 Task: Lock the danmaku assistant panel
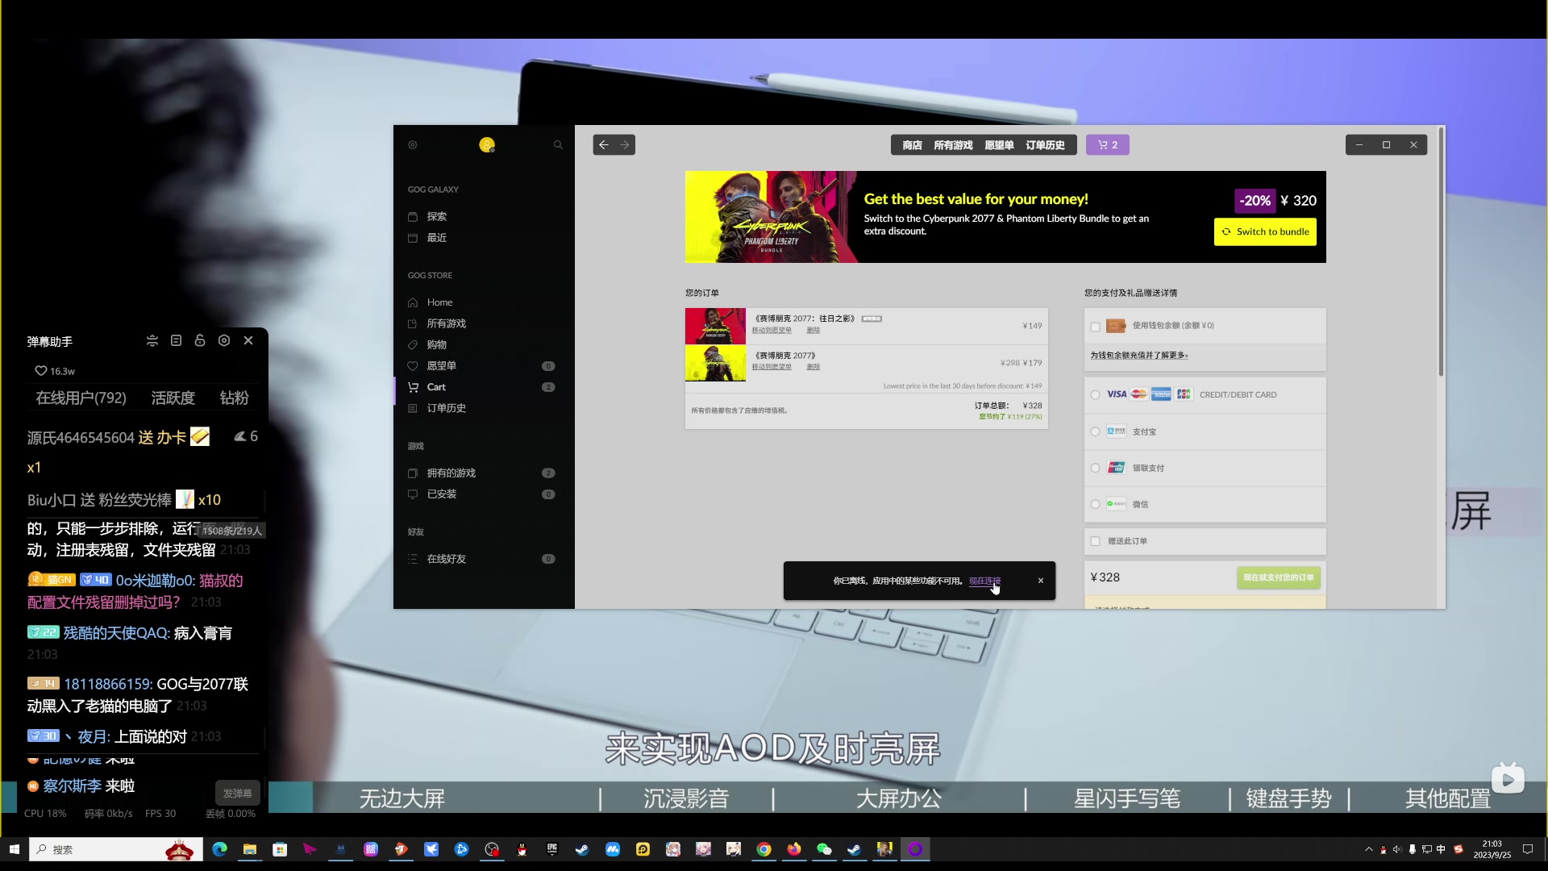pyautogui.click(x=200, y=341)
